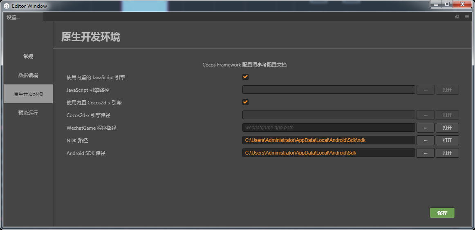Click the Android SDK 路径 input field
The image size is (475, 230).
[329, 153]
